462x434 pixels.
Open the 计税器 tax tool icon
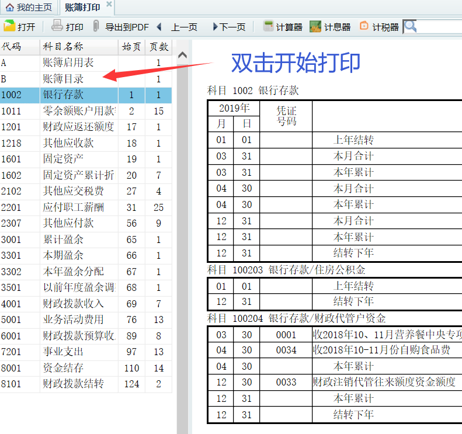click(364, 26)
